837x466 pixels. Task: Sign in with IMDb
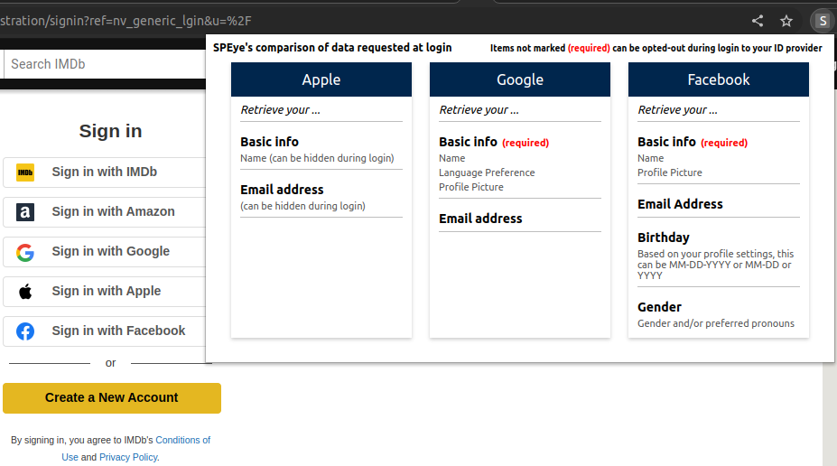tap(105, 172)
